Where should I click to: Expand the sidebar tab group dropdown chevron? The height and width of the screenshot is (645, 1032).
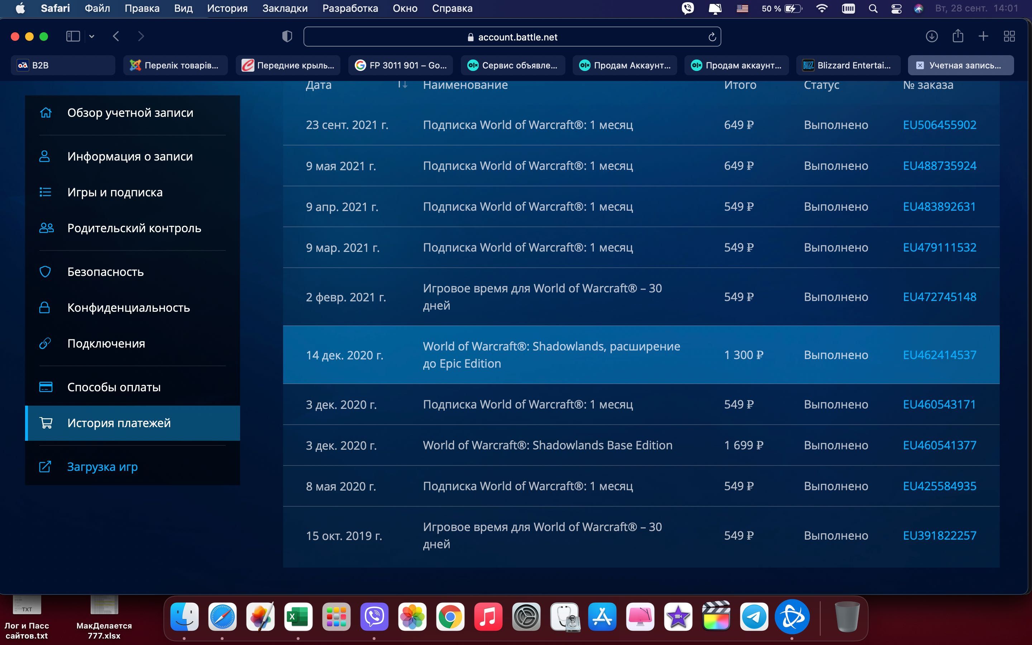(x=91, y=37)
